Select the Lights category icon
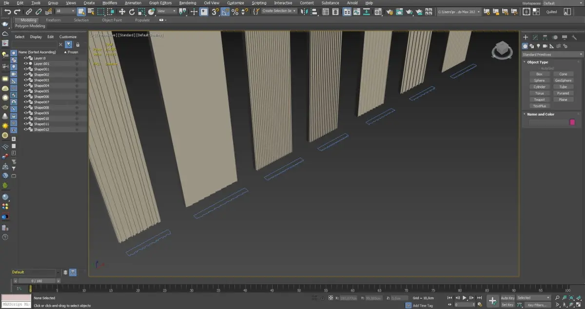This screenshot has width=585, height=309. pos(538,46)
